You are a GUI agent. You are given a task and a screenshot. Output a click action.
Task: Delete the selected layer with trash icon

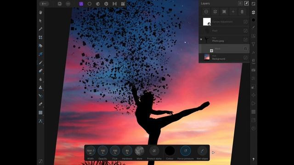(242, 11)
